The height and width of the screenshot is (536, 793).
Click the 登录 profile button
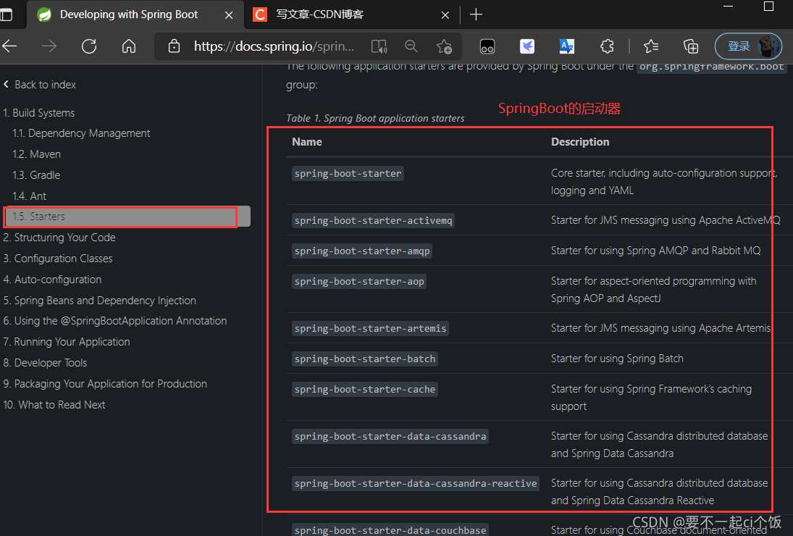pos(749,46)
